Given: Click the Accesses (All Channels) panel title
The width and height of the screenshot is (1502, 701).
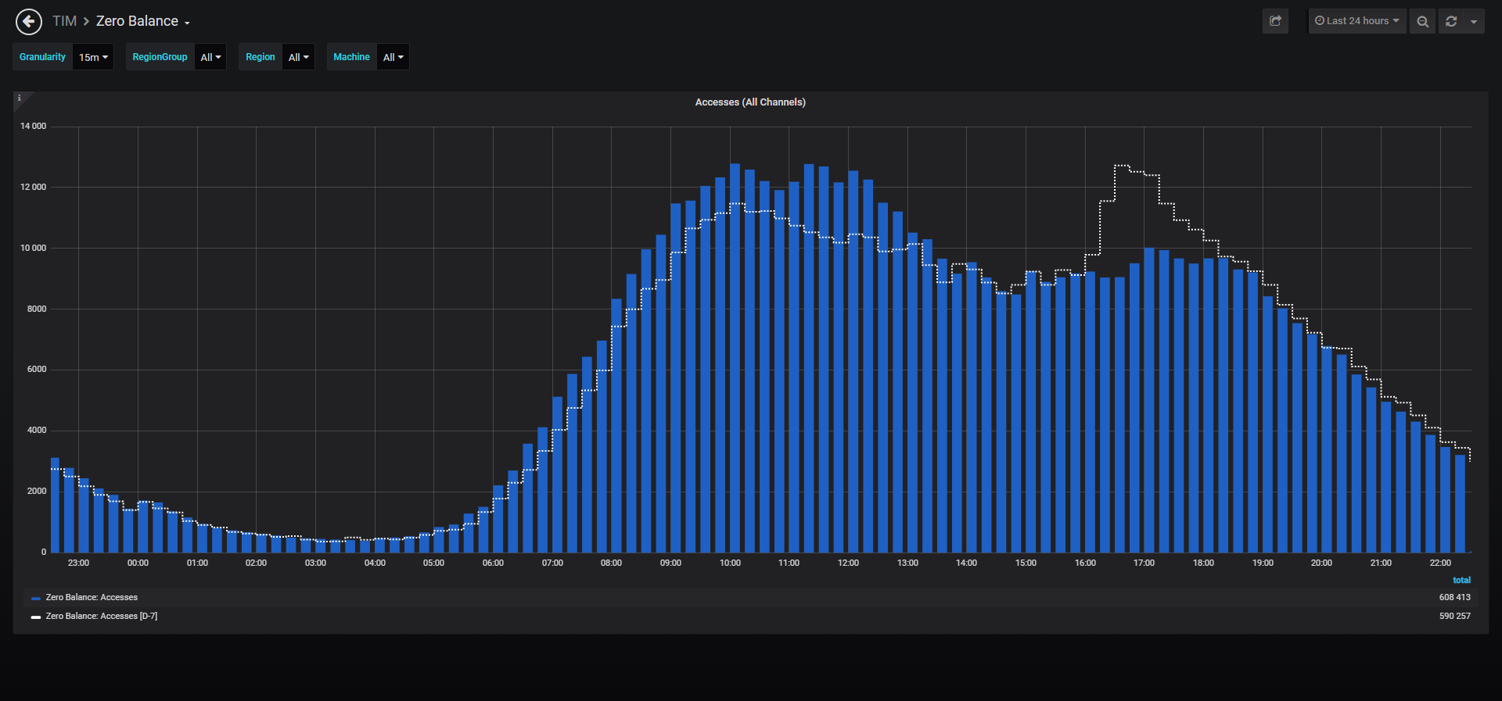Looking at the screenshot, I should pyautogui.click(x=750, y=102).
